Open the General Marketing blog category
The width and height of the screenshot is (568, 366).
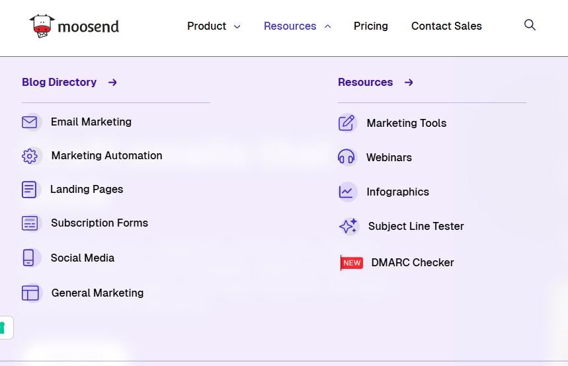[97, 293]
